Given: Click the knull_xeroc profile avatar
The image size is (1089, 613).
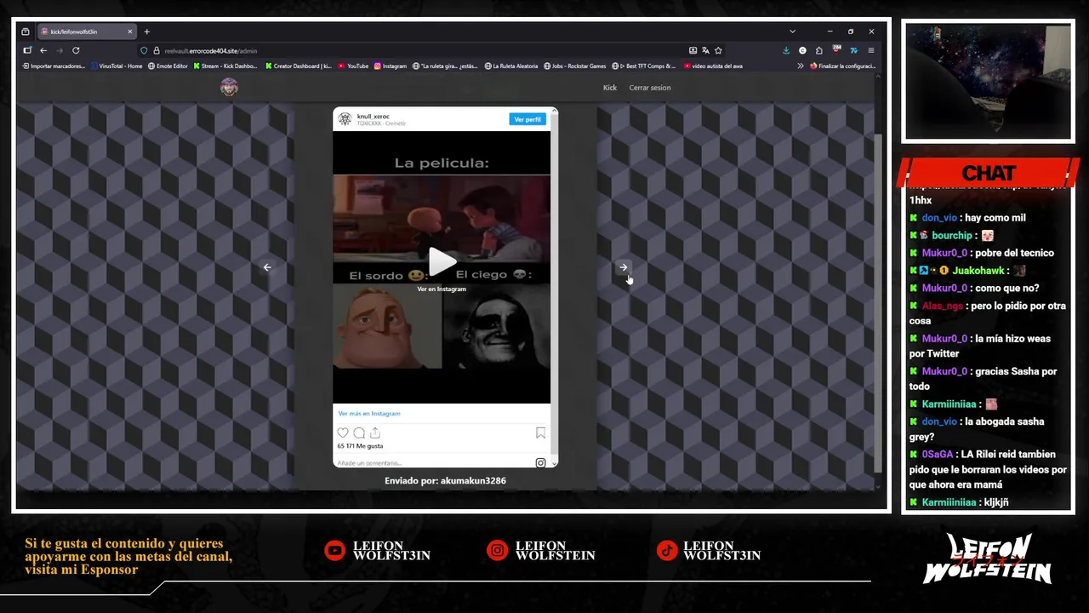Looking at the screenshot, I should (x=345, y=119).
